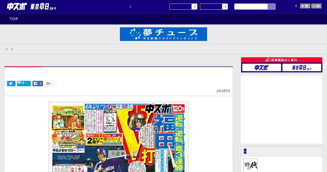
Task: Share article via Twitter icon
Action: coord(11,84)
